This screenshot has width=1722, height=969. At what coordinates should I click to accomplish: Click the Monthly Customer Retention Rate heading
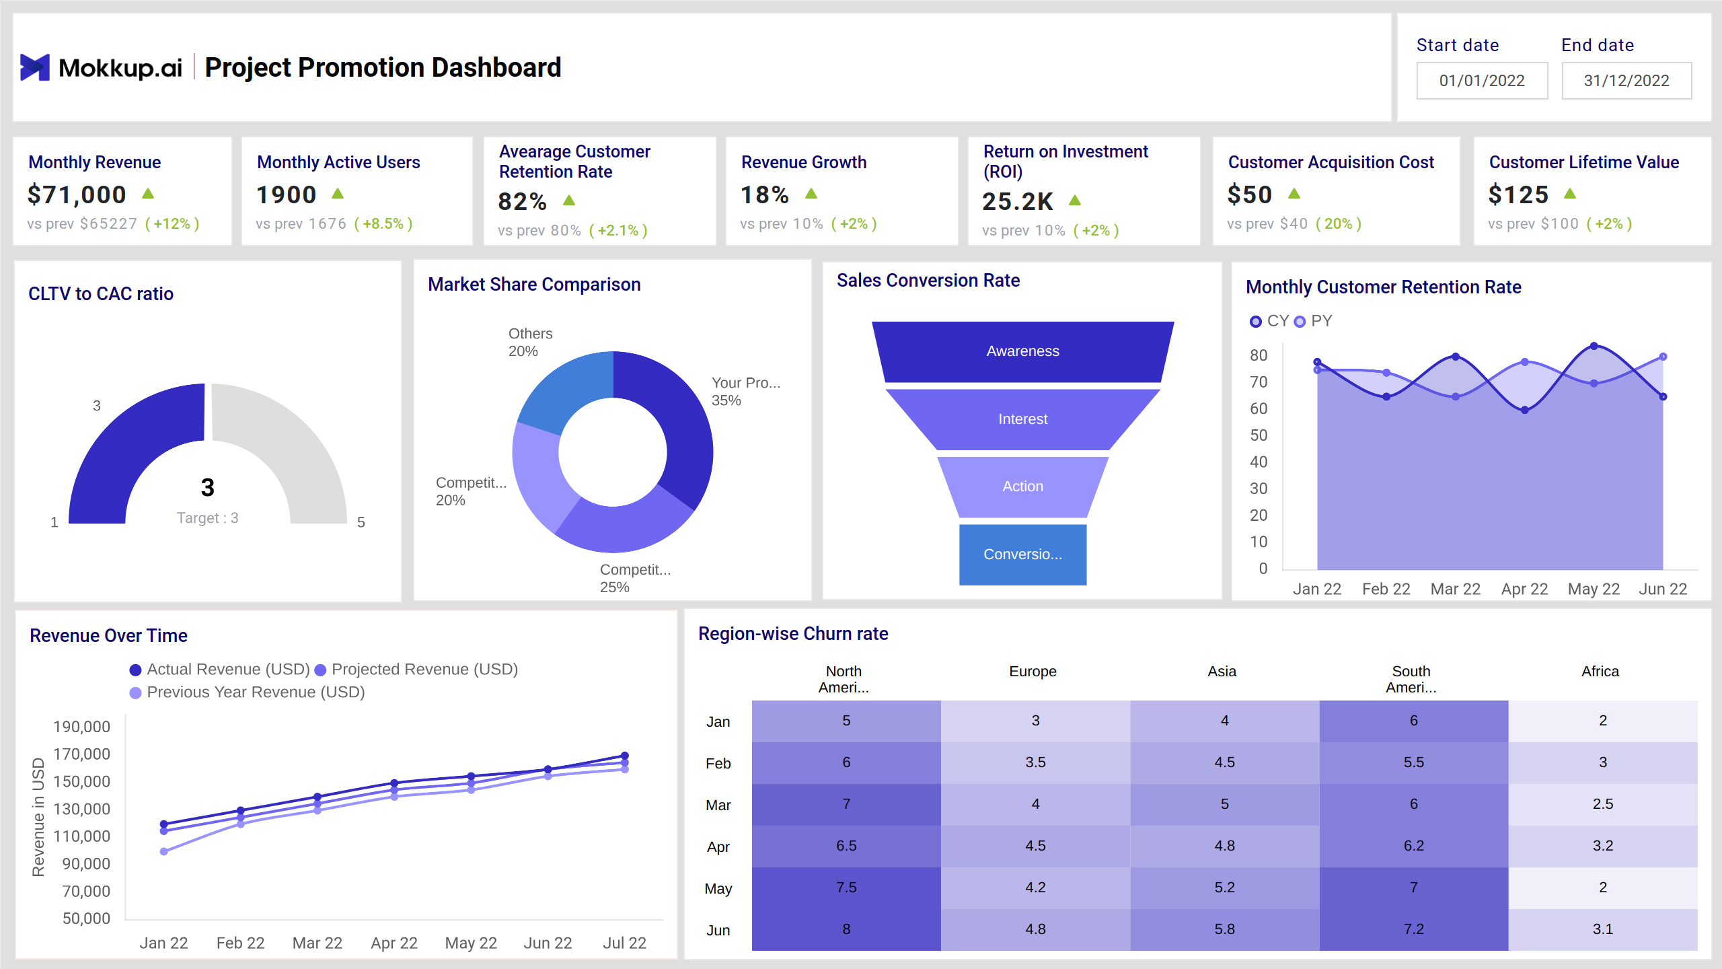[1383, 287]
